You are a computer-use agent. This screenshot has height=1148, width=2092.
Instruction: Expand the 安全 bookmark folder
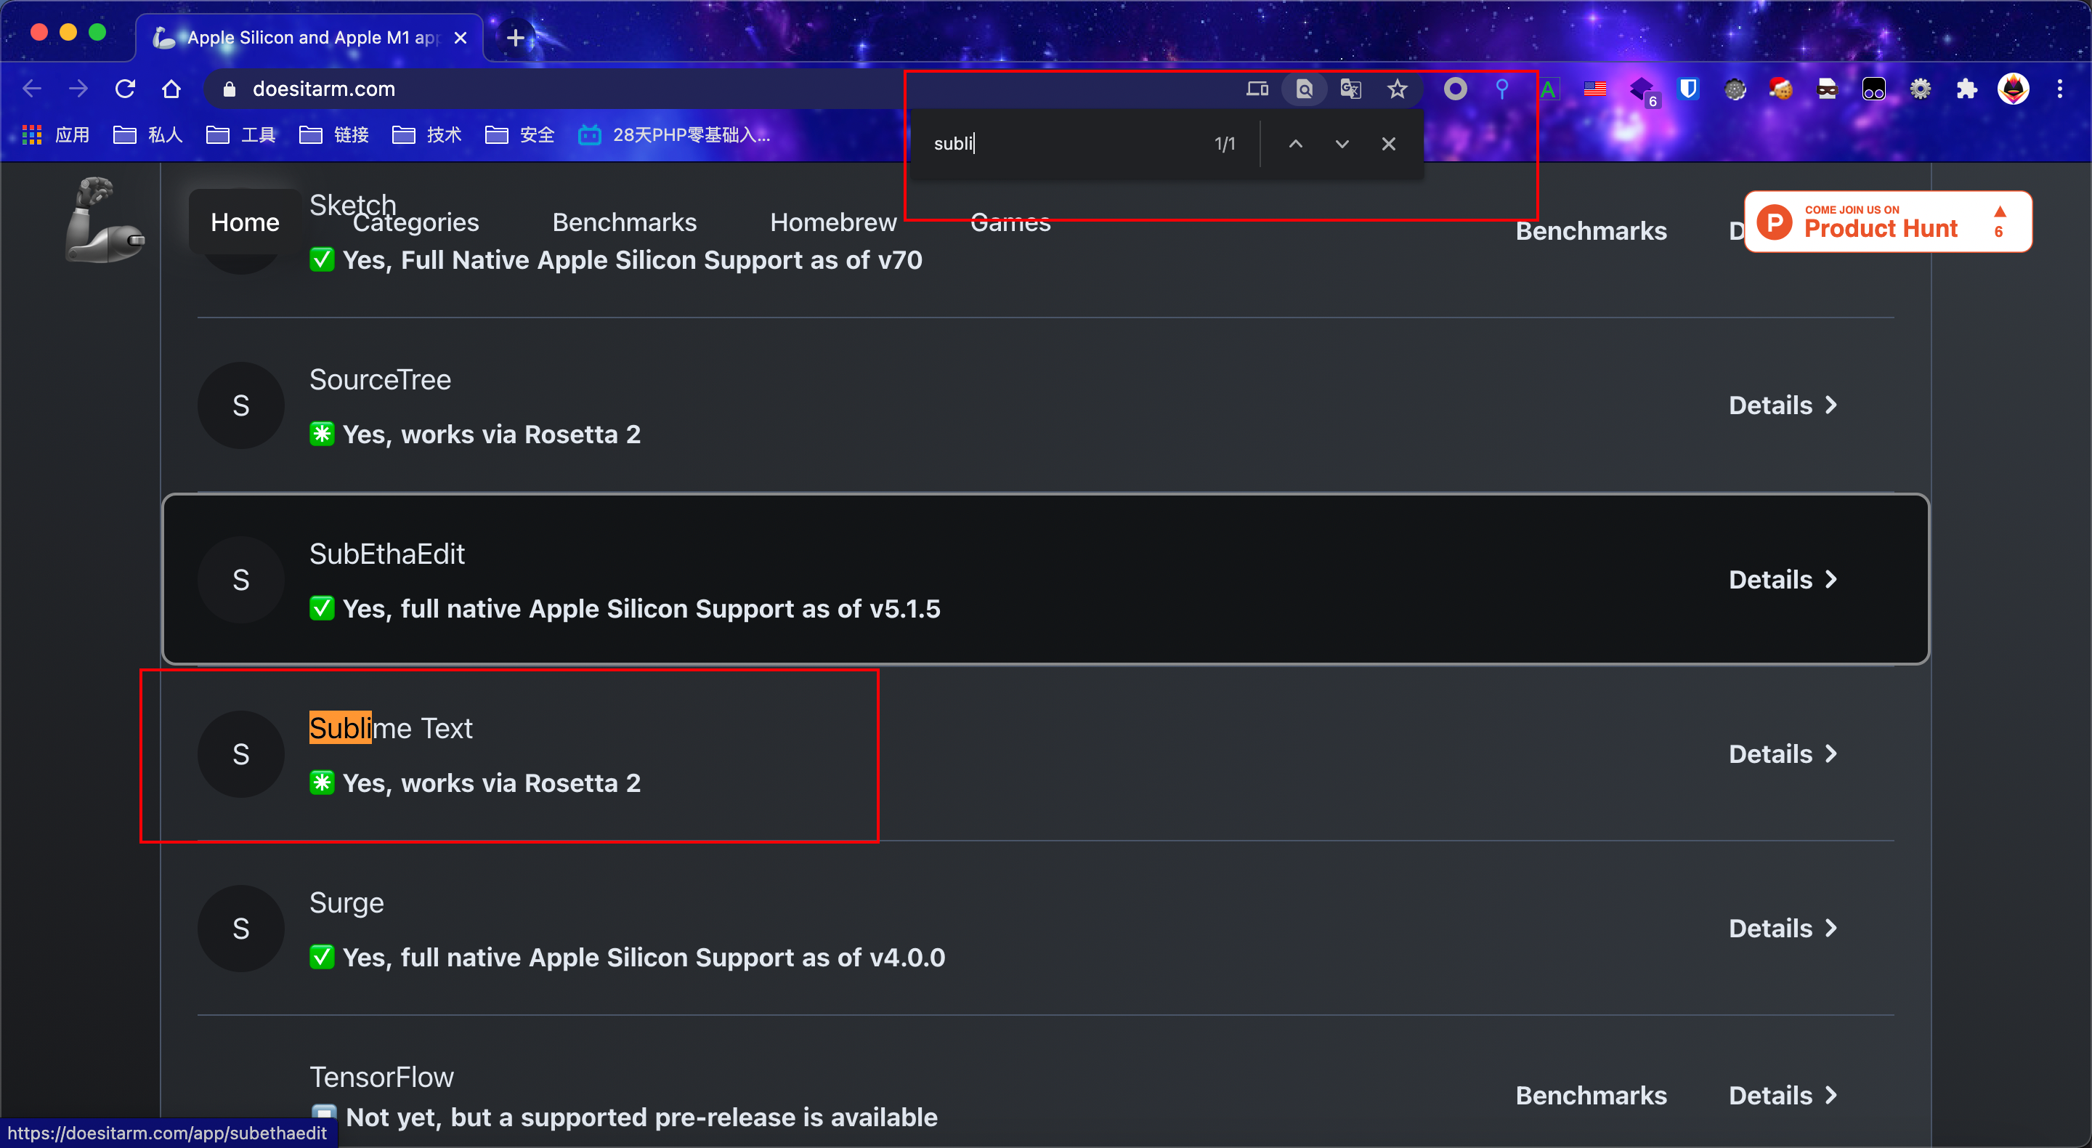click(520, 135)
